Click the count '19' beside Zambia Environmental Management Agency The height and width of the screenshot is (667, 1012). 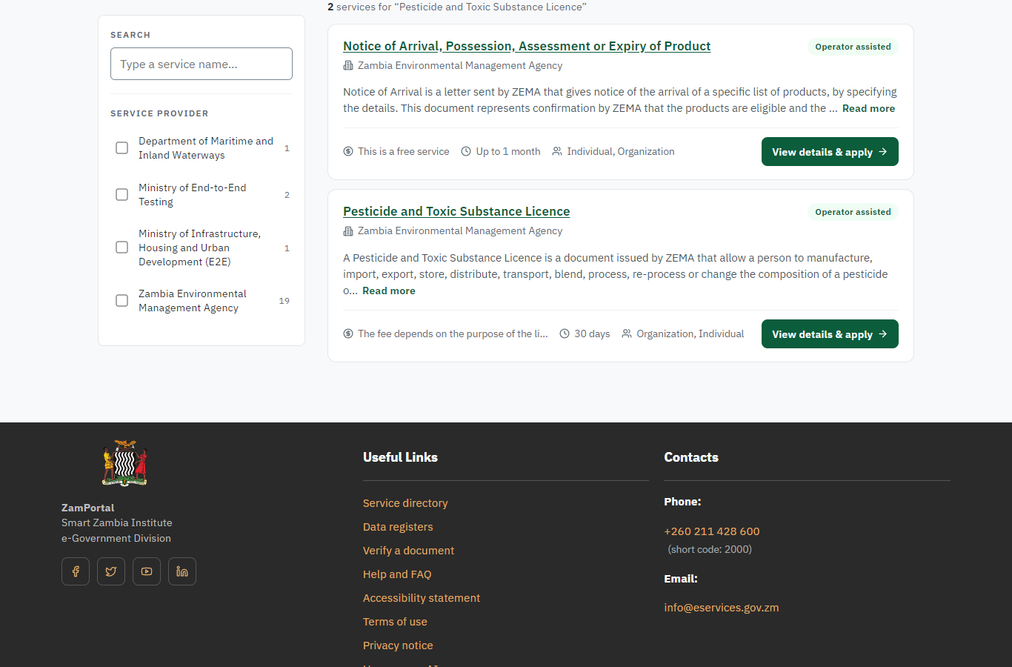pyautogui.click(x=284, y=301)
